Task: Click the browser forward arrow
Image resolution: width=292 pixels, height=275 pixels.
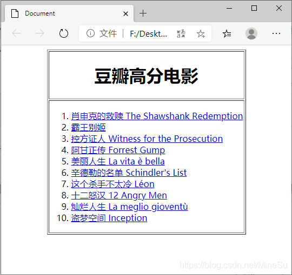Action: click(40, 33)
